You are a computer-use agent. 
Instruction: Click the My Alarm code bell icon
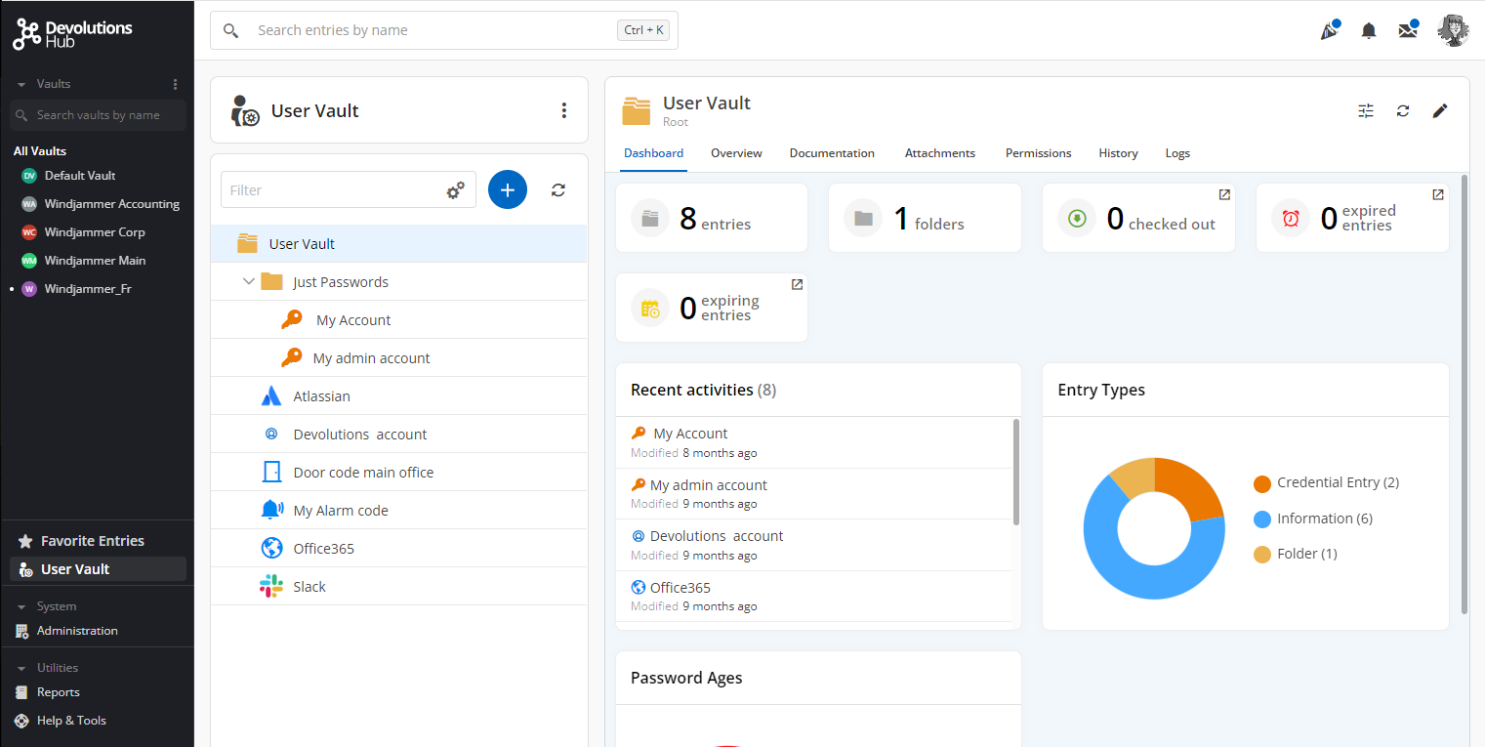[271, 510]
